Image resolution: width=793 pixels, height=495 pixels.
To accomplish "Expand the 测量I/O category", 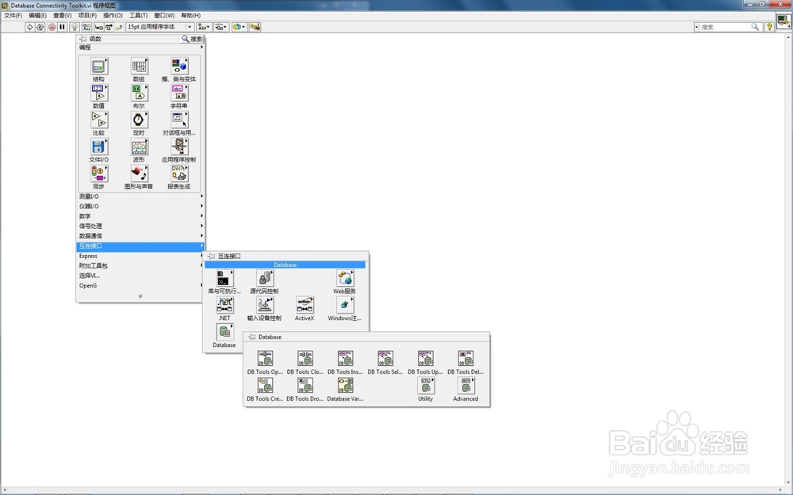I will point(140,196).
